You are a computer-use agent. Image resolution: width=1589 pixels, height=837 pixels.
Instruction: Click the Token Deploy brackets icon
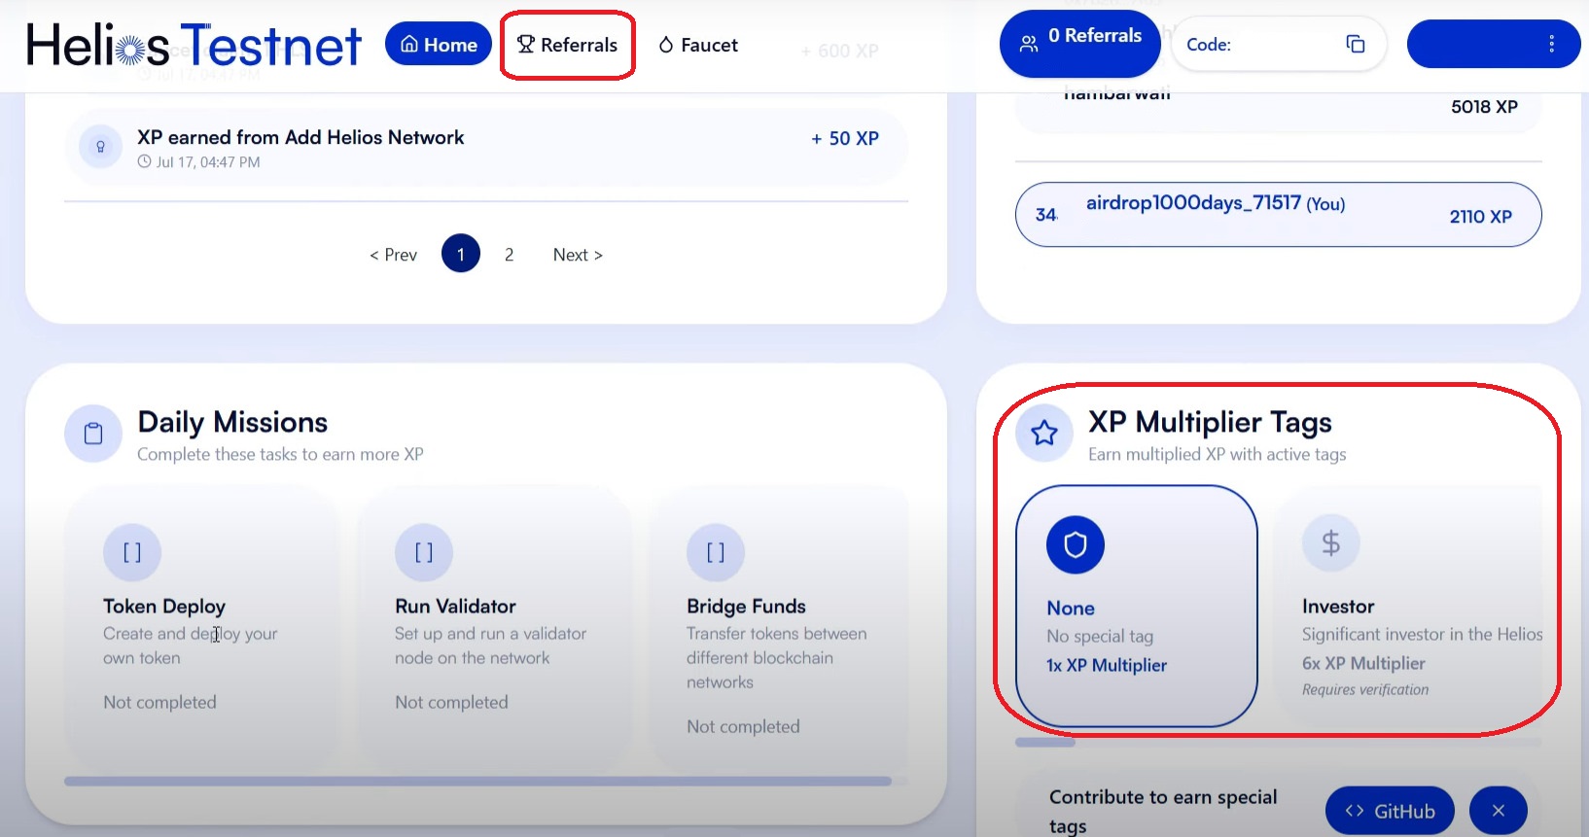click(132, 552)
